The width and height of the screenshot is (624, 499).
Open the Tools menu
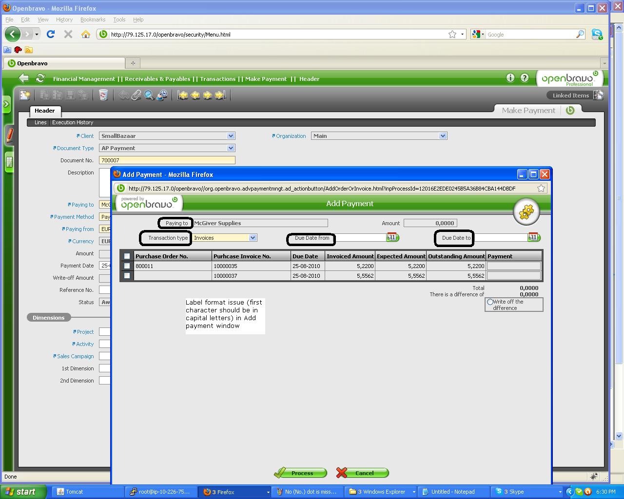pyautogui.click(x=119, y=19)
